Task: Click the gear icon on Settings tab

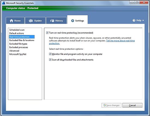Action: coord(73,21)
